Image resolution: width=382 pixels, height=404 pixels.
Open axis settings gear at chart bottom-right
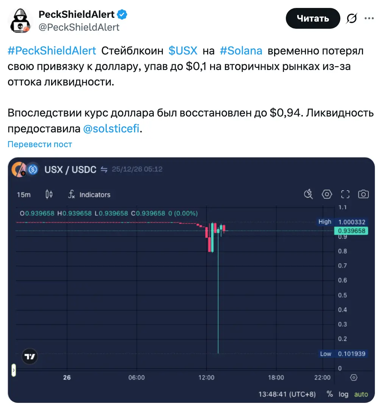(354, 377)
